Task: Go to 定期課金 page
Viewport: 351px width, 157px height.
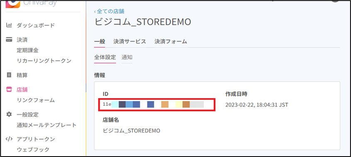Action: 27,51
